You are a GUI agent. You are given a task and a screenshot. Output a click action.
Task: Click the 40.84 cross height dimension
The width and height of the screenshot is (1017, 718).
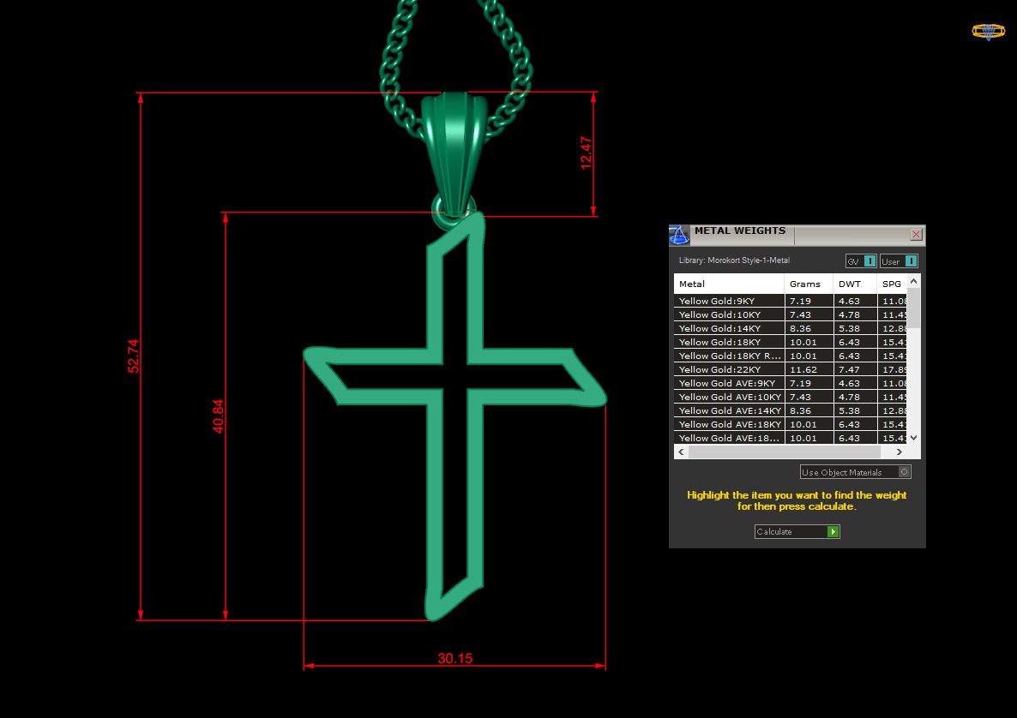[x=218, y=416]
